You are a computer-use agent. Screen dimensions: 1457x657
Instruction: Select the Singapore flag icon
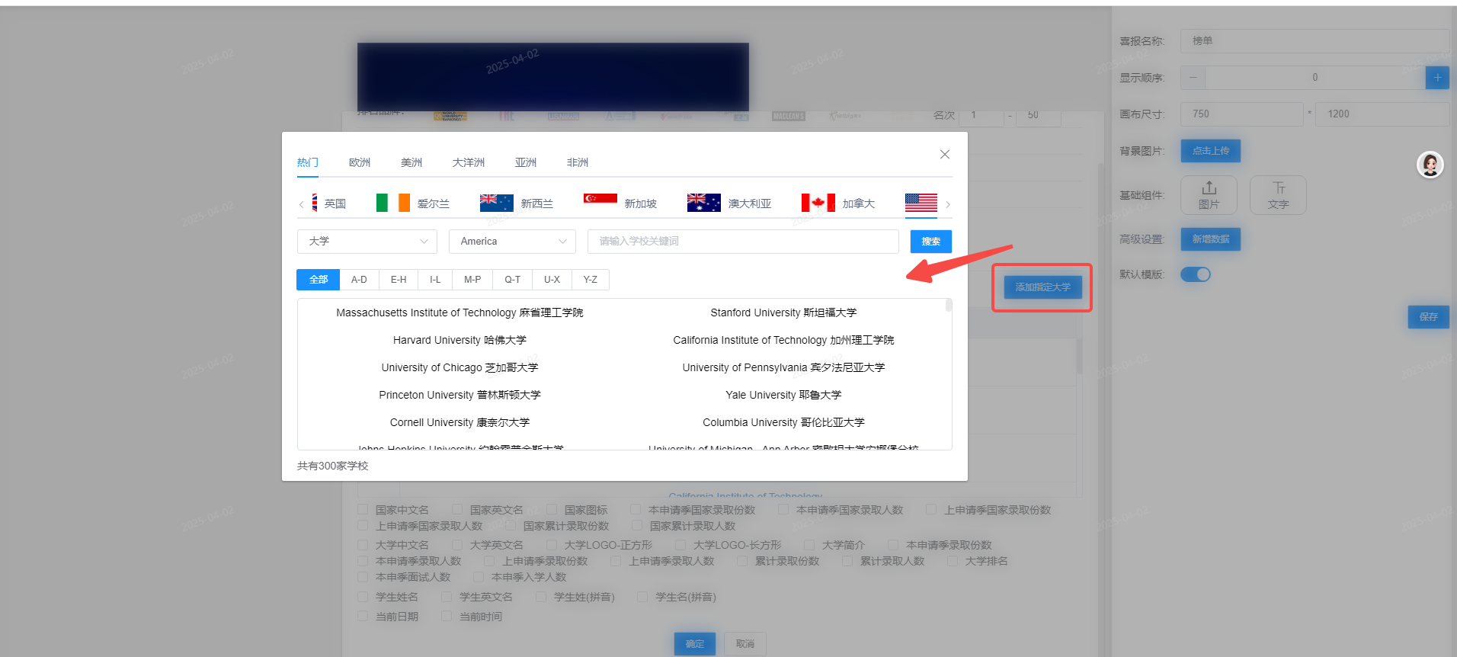[600, 199]
